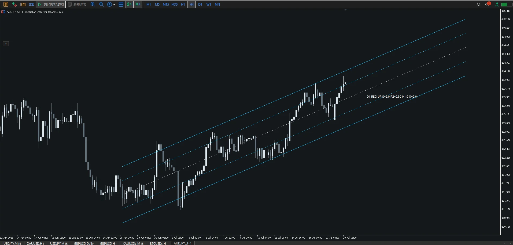The height and width of the screenshot is (245, 513).
Task: Open the GBPUSD,Daily chart tab
Action: 84,243
